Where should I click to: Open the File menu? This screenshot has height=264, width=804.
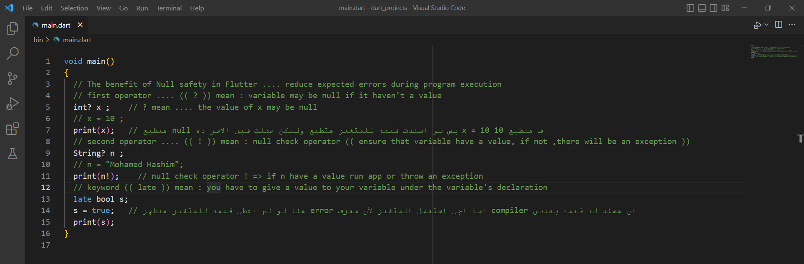click(28, 8)
